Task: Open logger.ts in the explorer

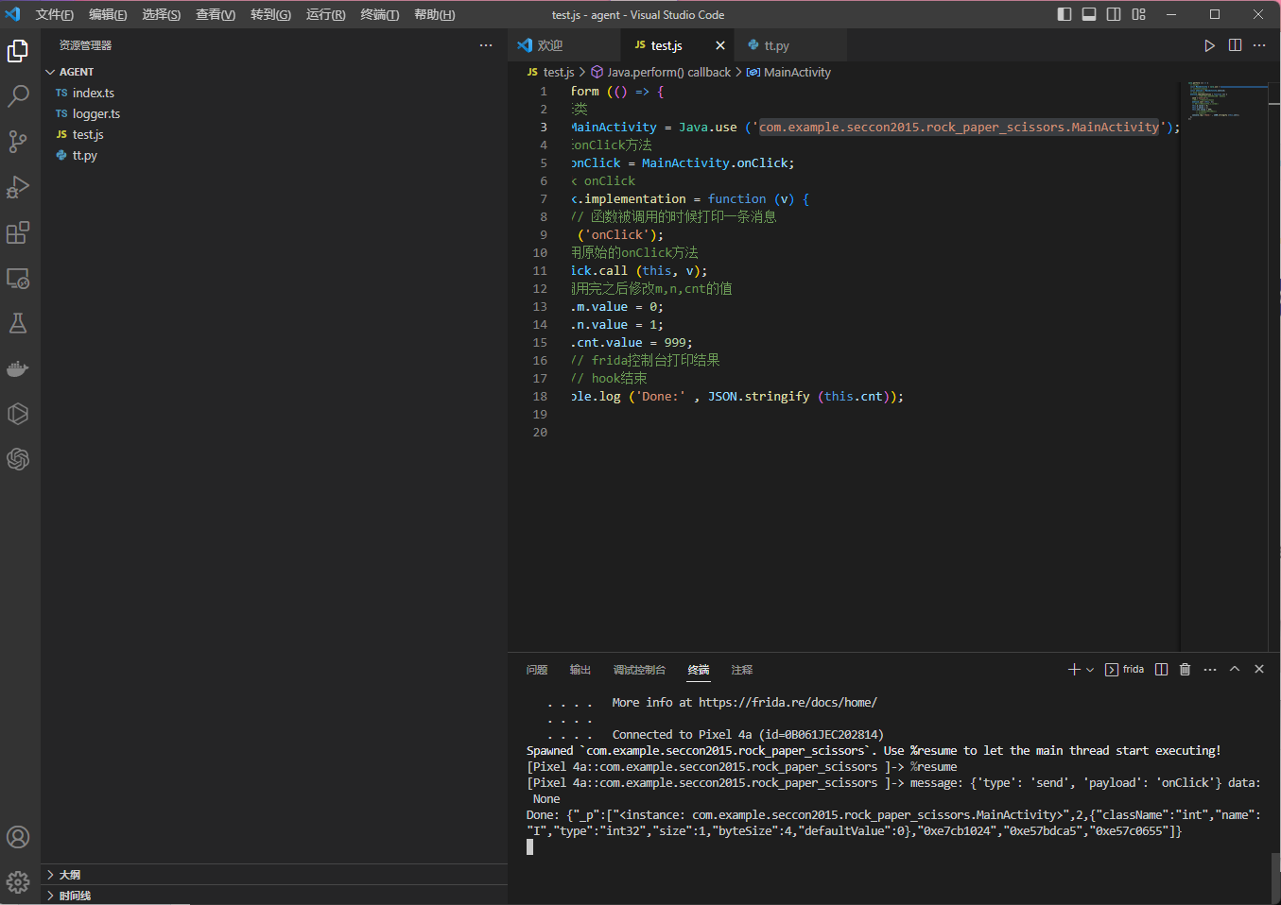Action: (x=95, y=113)
